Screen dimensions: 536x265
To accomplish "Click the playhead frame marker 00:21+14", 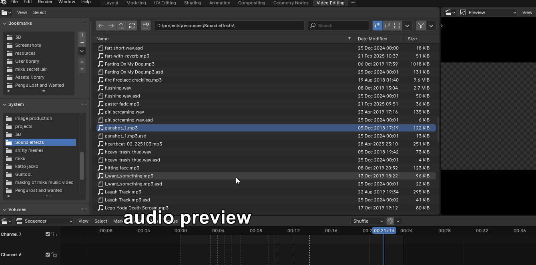I will [384, 231].
